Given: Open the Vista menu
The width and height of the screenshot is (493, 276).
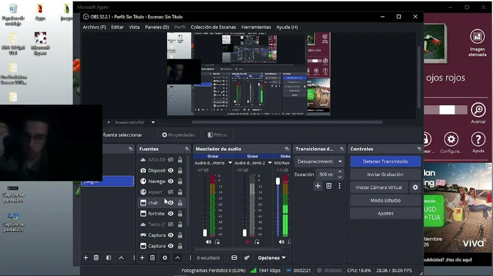Looking at the screenshot, I should tap(134, 27).
